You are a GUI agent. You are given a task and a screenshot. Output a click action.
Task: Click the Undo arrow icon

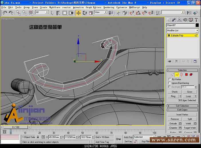[x=5, y=13]
